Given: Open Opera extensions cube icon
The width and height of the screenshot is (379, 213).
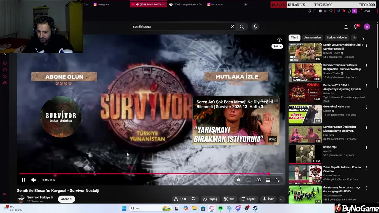Looking at the screenshot, I should pos(349,11).
